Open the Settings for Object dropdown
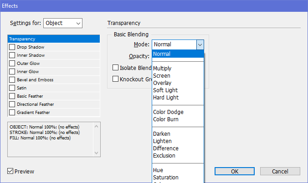The width and height of the screenshot is (308, 183). click(x=63, y=23)
